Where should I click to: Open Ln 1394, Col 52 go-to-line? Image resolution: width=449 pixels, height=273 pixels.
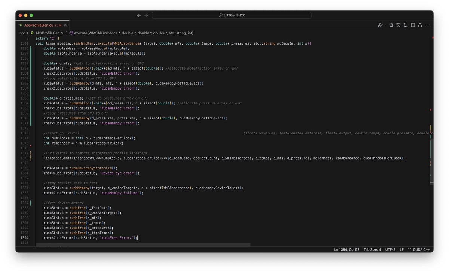click(346, 249)
